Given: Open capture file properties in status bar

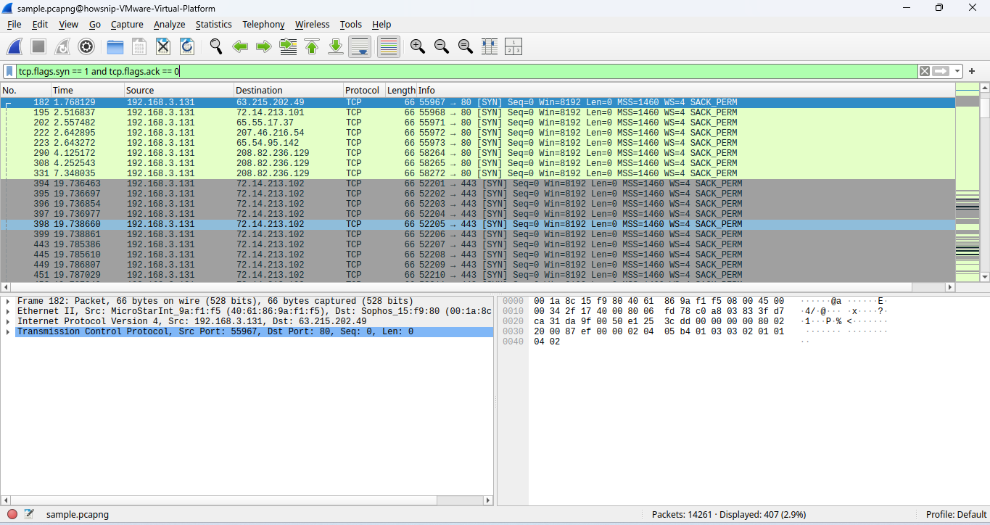Looking at the screenshot, I should click(x=29, y=514).
